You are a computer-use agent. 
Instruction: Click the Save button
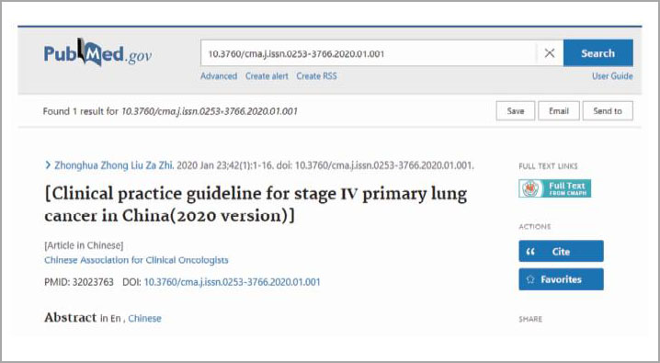pyautogui.click(x=515, y=111)
